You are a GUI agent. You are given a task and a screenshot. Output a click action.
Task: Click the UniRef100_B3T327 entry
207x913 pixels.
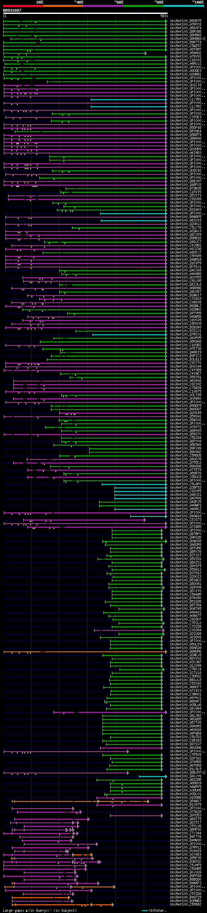click(x=186, y=555)
